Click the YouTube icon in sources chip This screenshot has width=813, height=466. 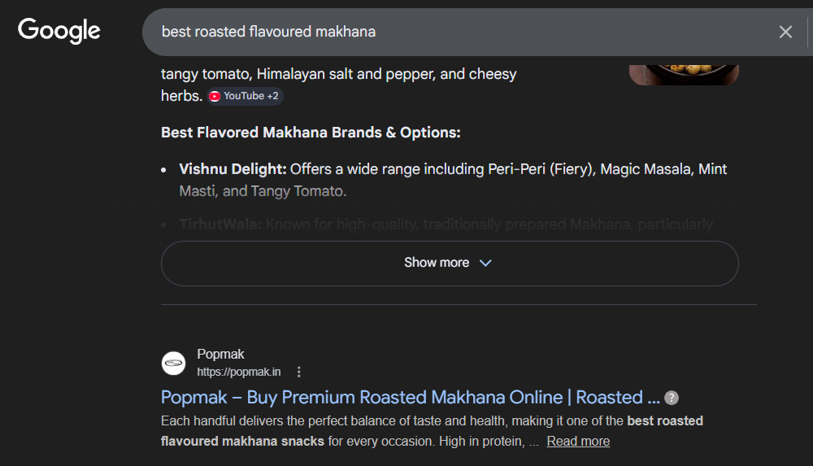point(215,96)
